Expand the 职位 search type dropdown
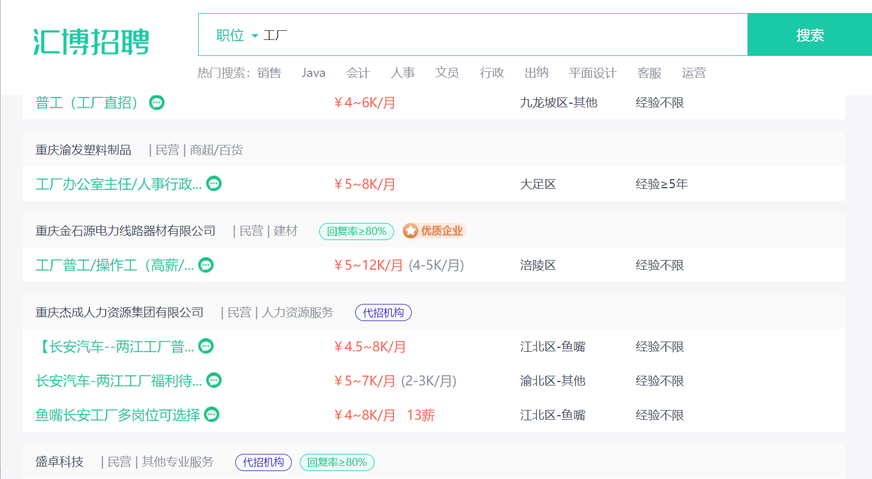The height and width of the screenshot is (479, 872). click(x=237, y=35)
